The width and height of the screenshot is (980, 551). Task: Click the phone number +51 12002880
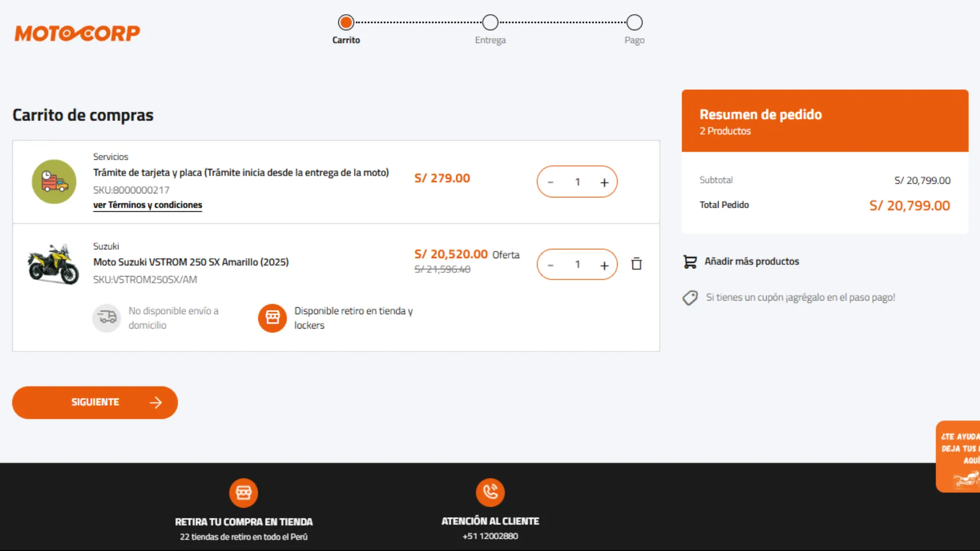pos(490,536)
